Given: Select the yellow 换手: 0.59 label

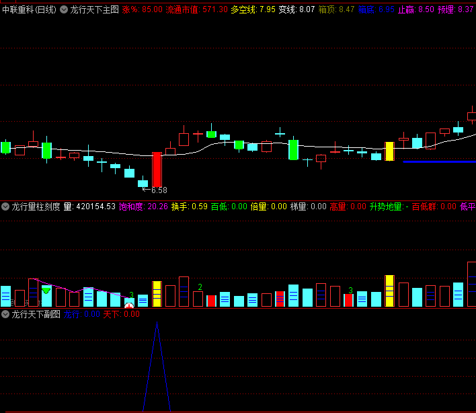Looking at the screenshot, I should (190, 206).
